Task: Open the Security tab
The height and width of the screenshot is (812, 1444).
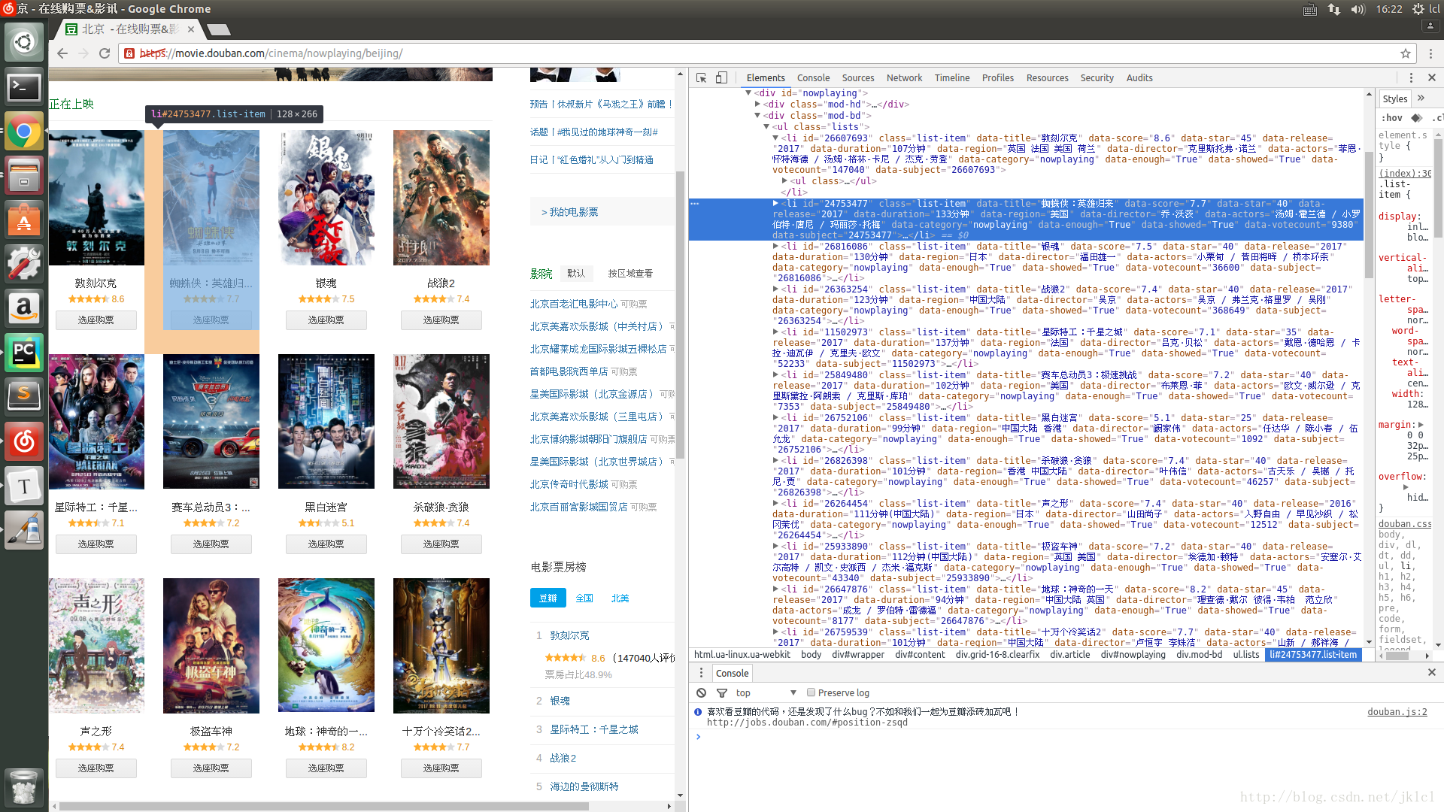Action: click(1097, 77)
